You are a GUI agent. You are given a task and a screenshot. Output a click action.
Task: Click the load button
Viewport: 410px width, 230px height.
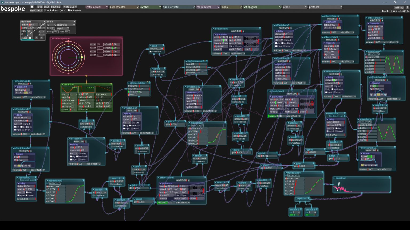point(40,7)
